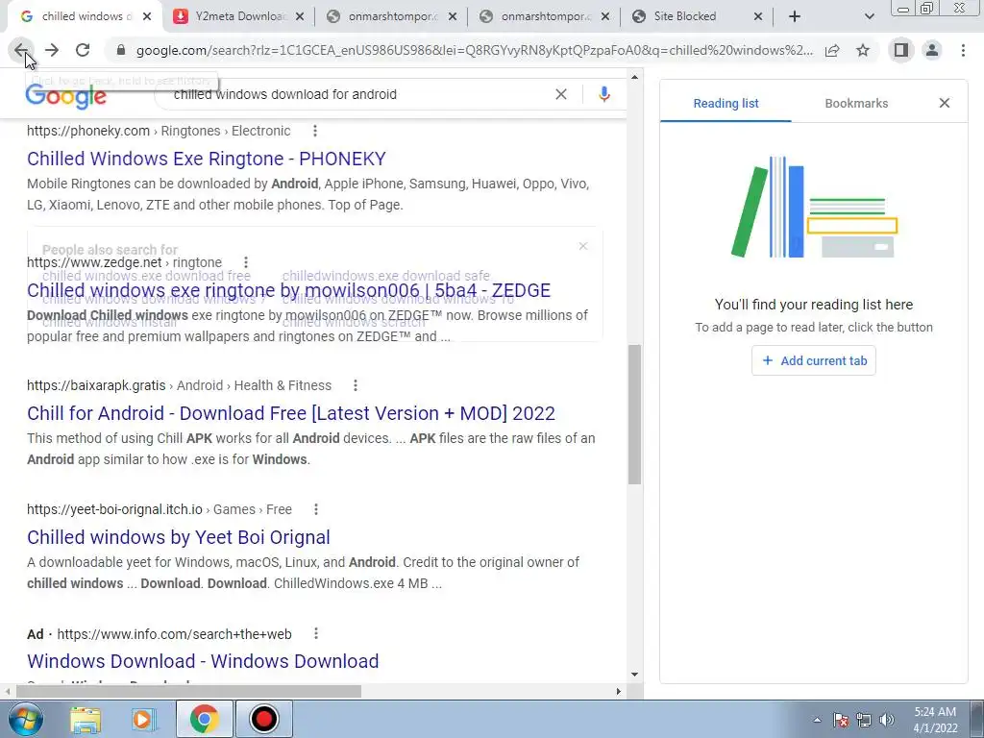Open options for baixarapk.gratis result

(356, 385)
